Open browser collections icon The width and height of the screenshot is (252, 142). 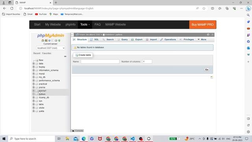(x=227, y=8)
